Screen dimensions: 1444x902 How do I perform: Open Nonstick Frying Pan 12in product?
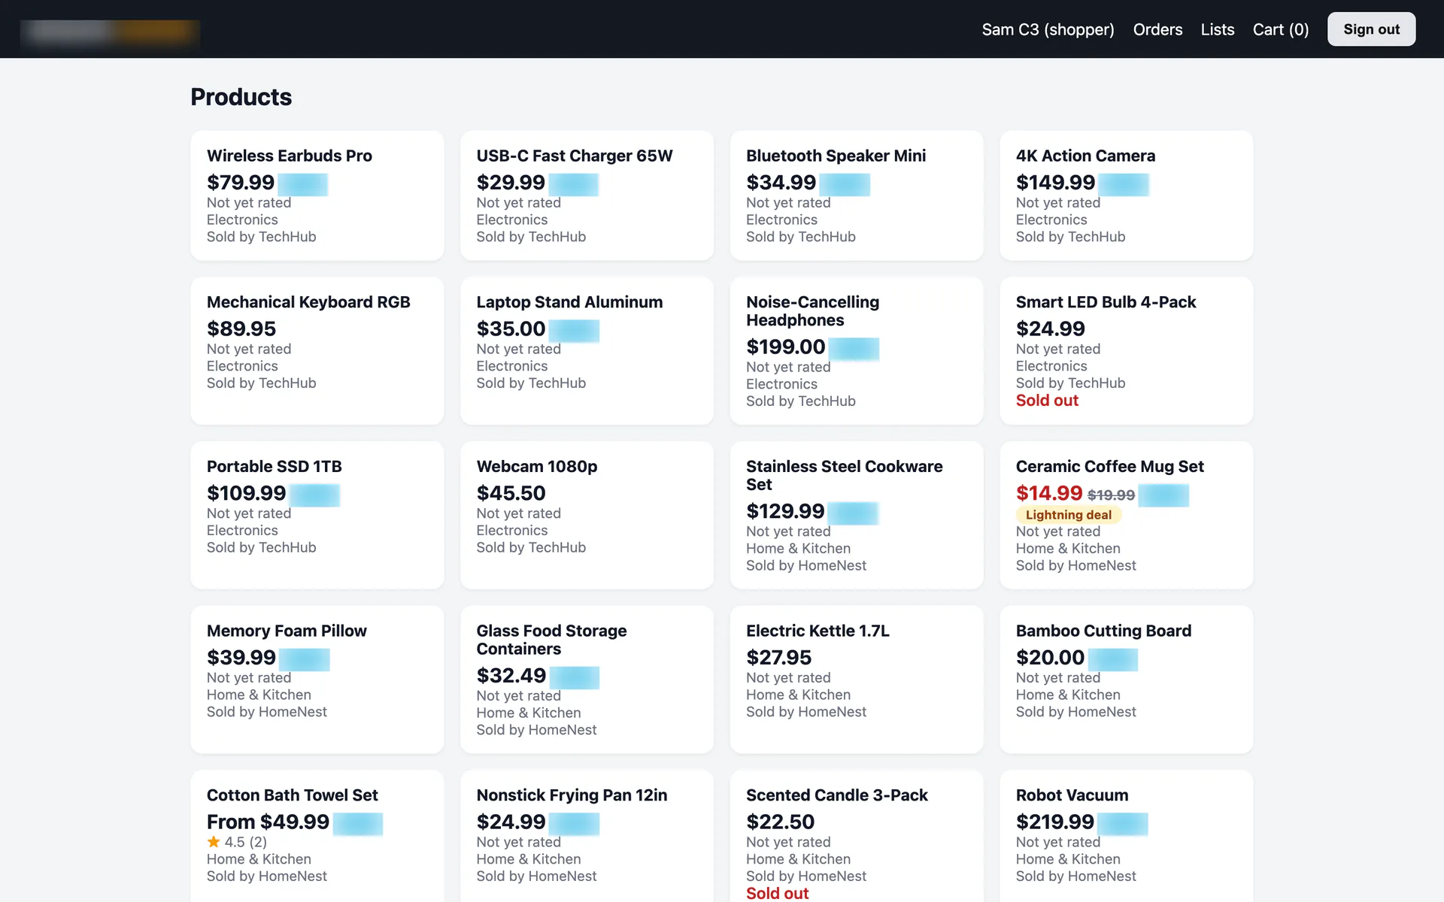click(572, 795)
